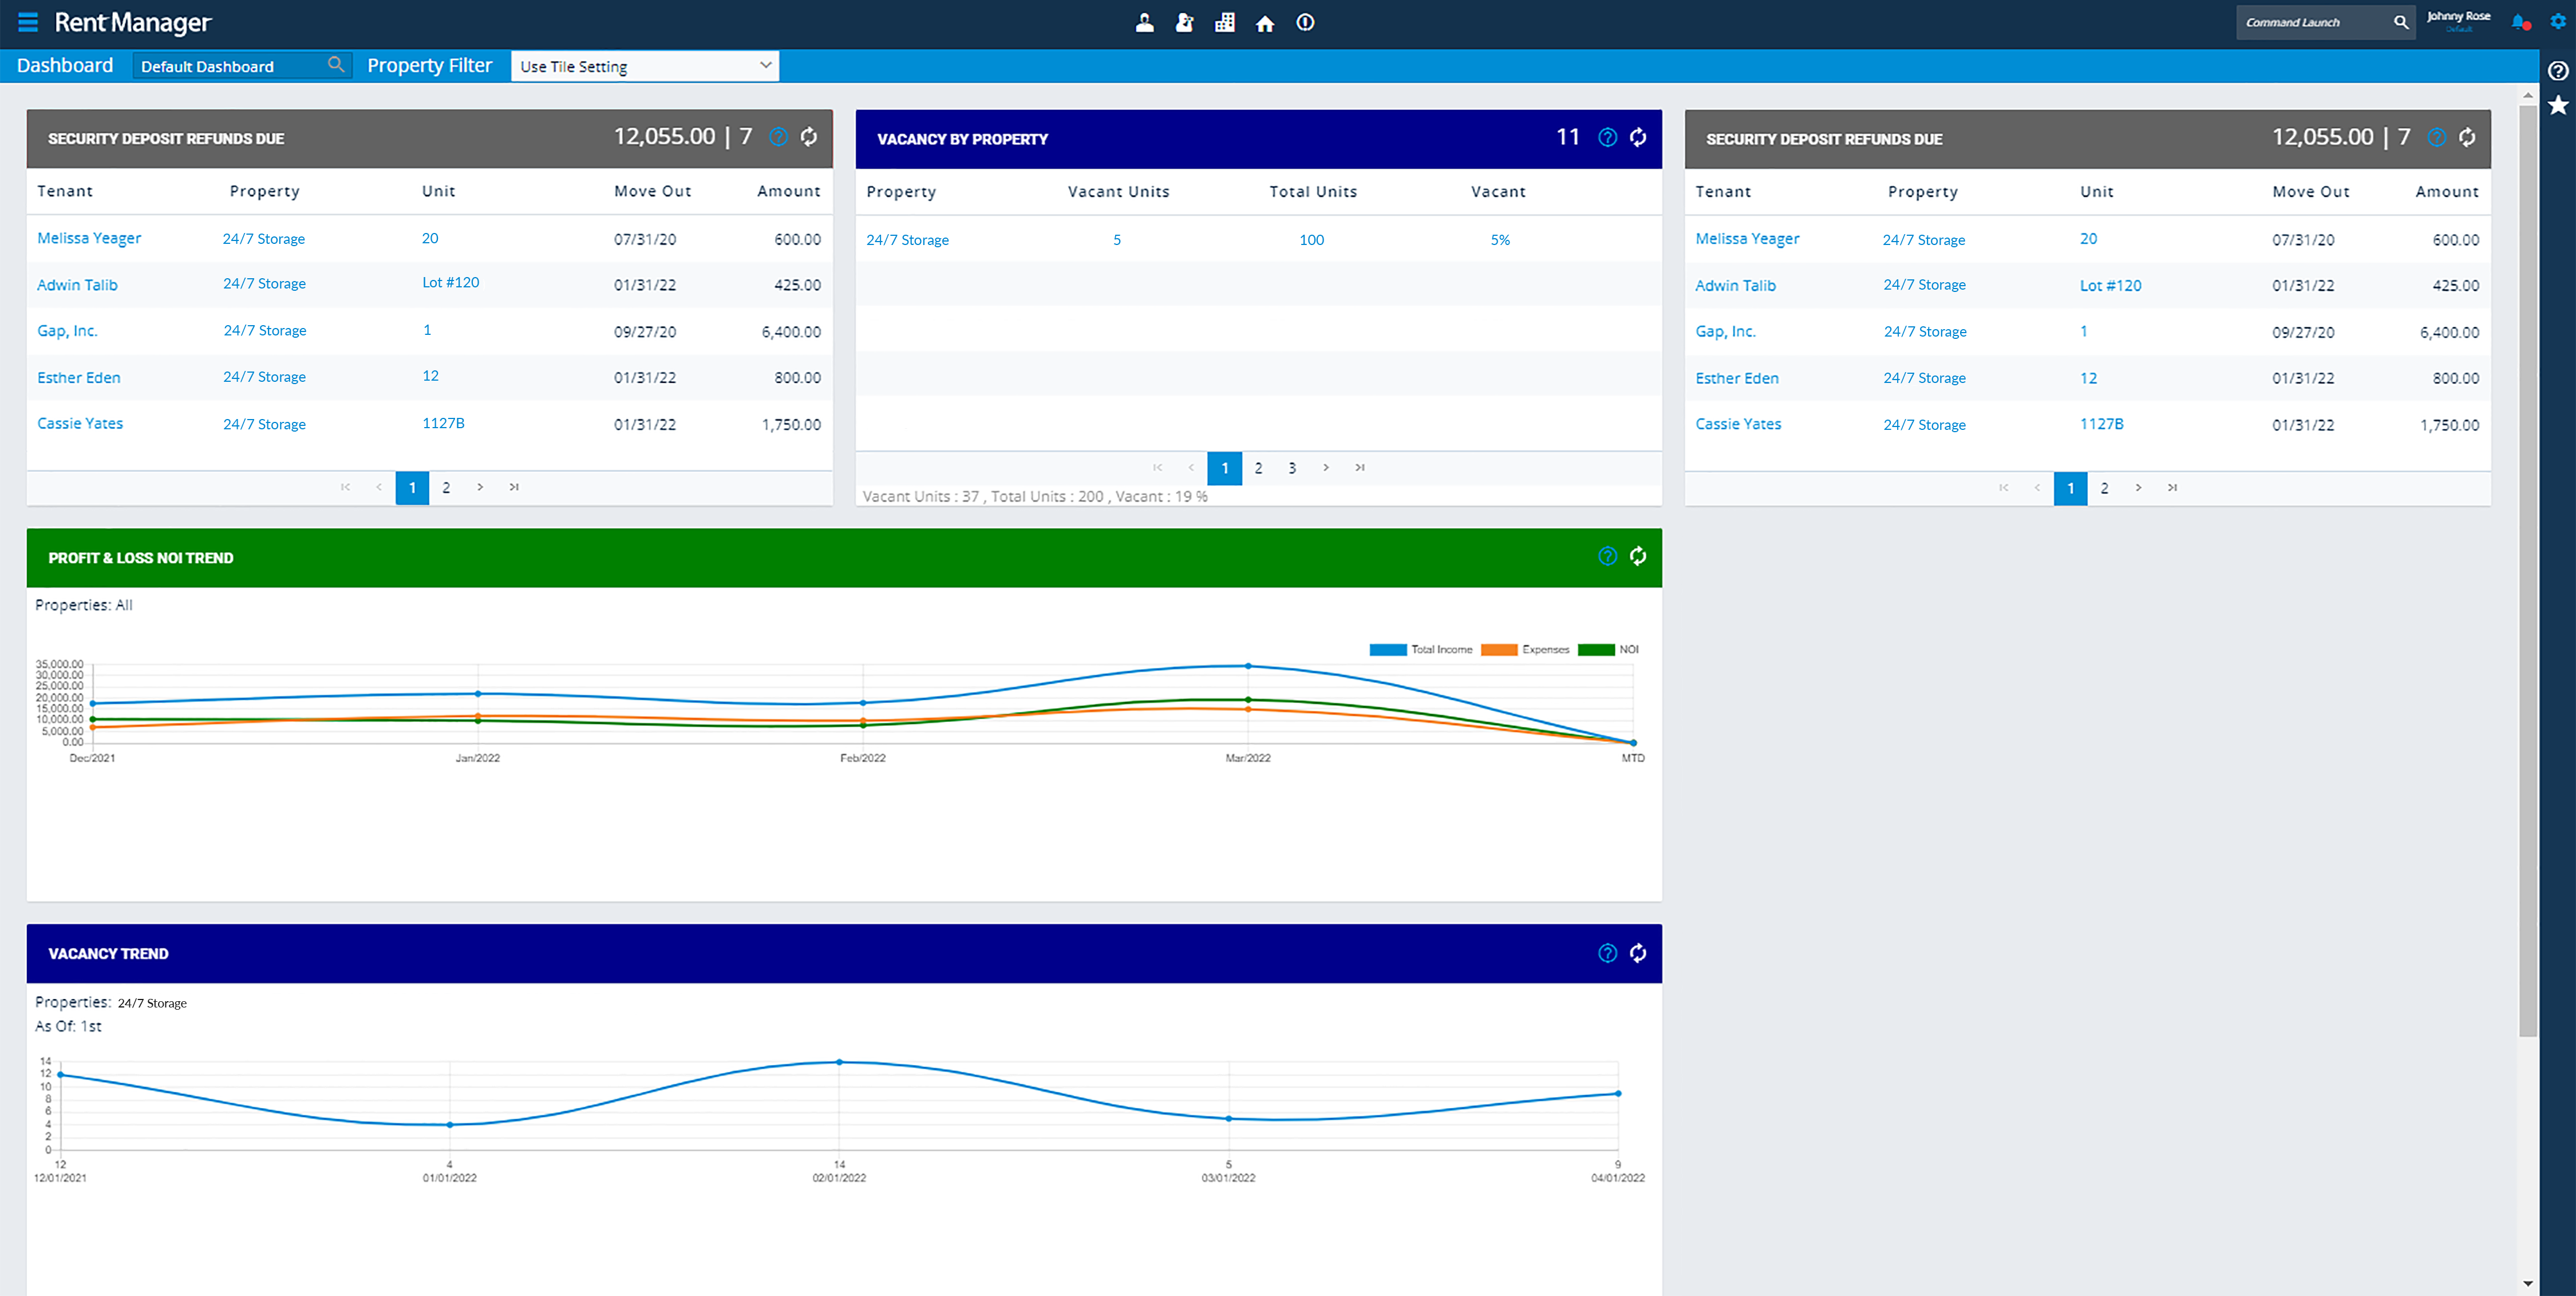Open the notifications bell
Image resolution: width=2576 pixels, height=1296 pixels.
click(x=2519, y=22)
